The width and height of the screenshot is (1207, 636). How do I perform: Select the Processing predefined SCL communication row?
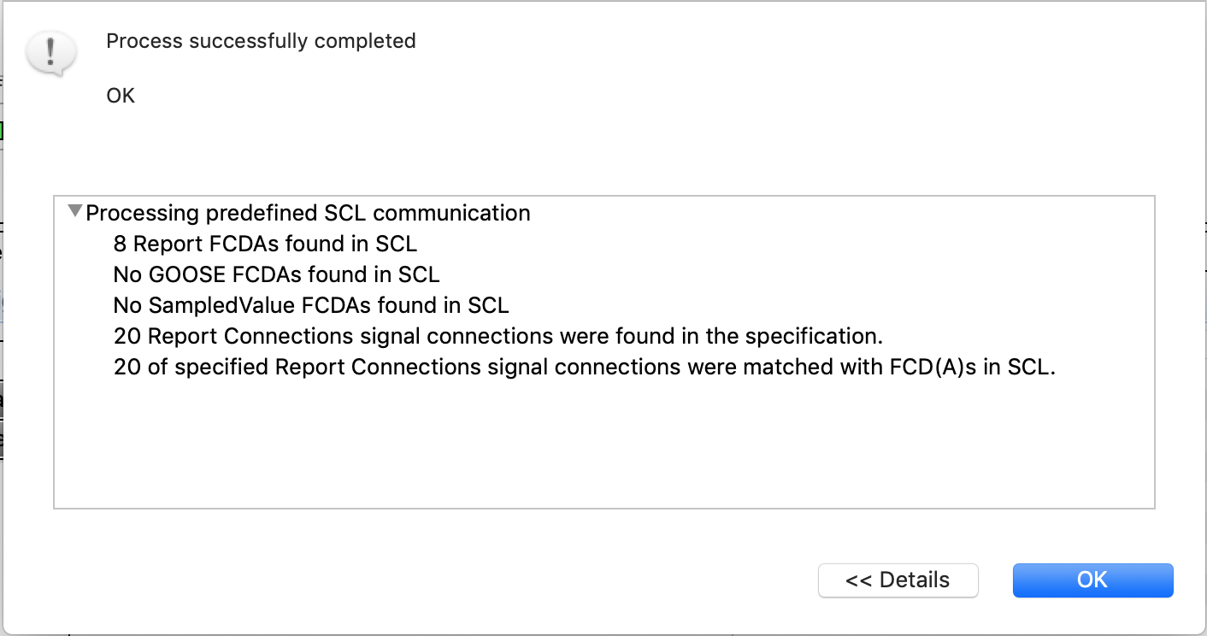308,213
